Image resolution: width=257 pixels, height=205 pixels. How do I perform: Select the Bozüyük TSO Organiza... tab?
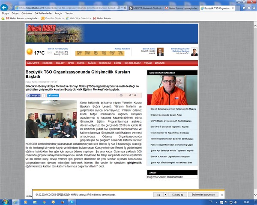(215, 8)
